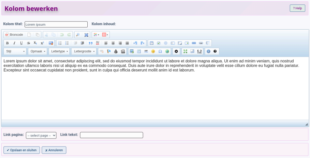Open the multicolor grid dropdown
Image resolution: width=310 pixels, height=158 pixels.
click(97, 35)
